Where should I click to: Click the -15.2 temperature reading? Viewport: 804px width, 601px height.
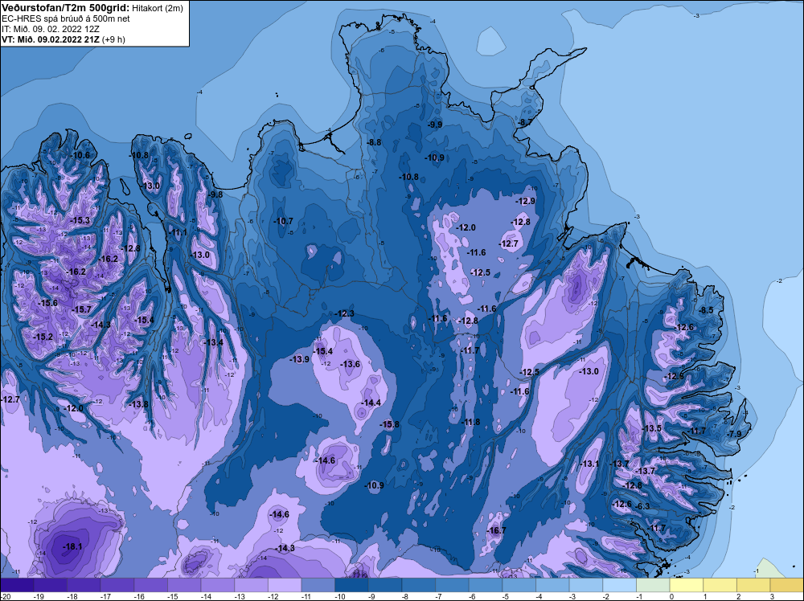coord(43,337)
